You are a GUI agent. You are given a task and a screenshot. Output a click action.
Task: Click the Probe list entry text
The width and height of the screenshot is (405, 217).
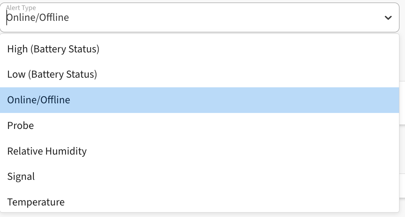(20, 126)
